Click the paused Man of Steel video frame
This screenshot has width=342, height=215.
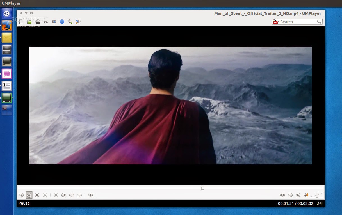click(171, 106)
